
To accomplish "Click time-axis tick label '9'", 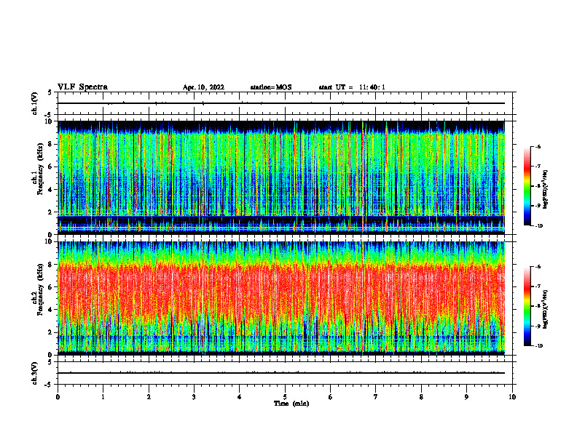I will click(466, 397).
